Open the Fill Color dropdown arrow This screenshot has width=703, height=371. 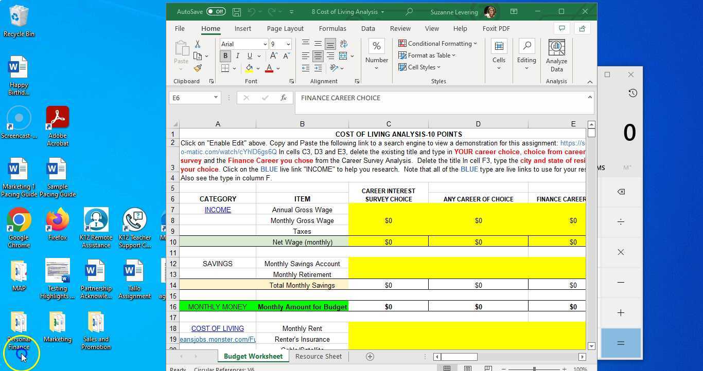(x=257, y=68)
